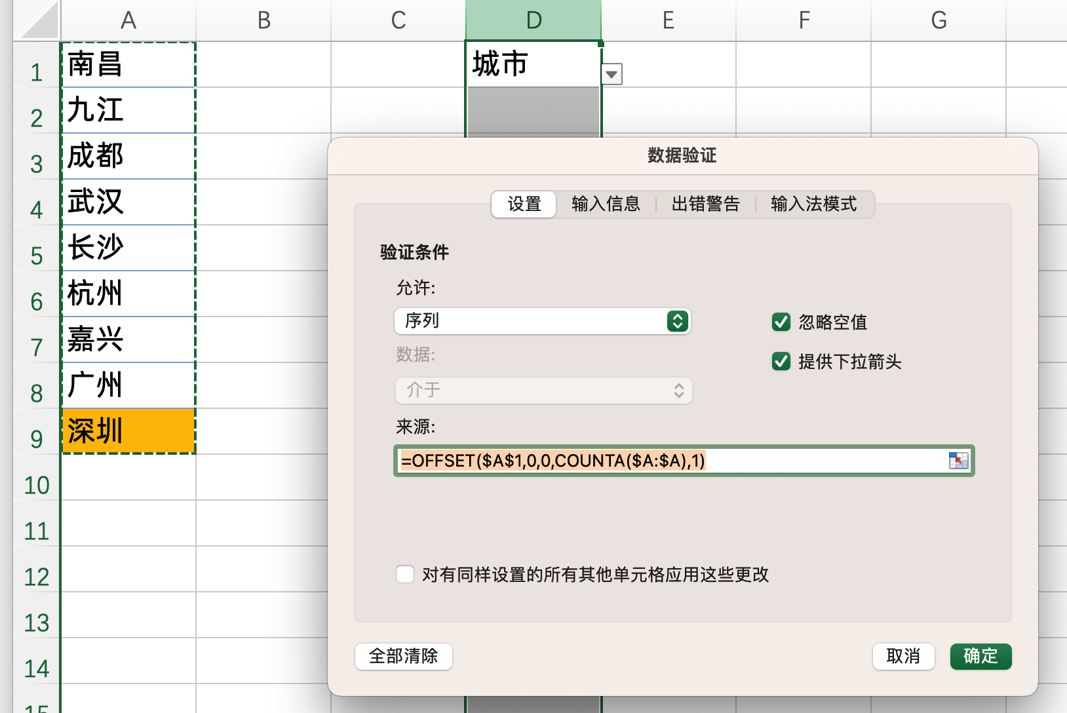Click the range selector icon in 来源 field
Image resolution: width=1067 pixels, height=713 pixels.
point(960,461)
